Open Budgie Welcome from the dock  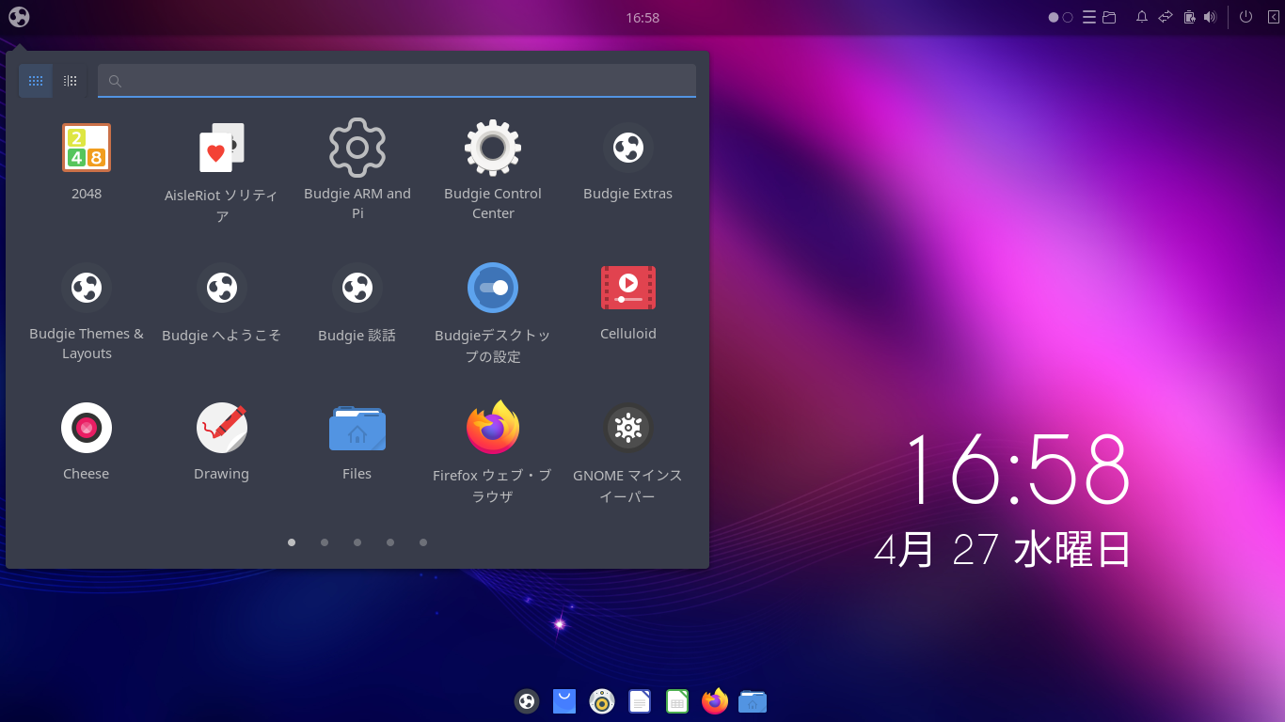coord(527,701)
